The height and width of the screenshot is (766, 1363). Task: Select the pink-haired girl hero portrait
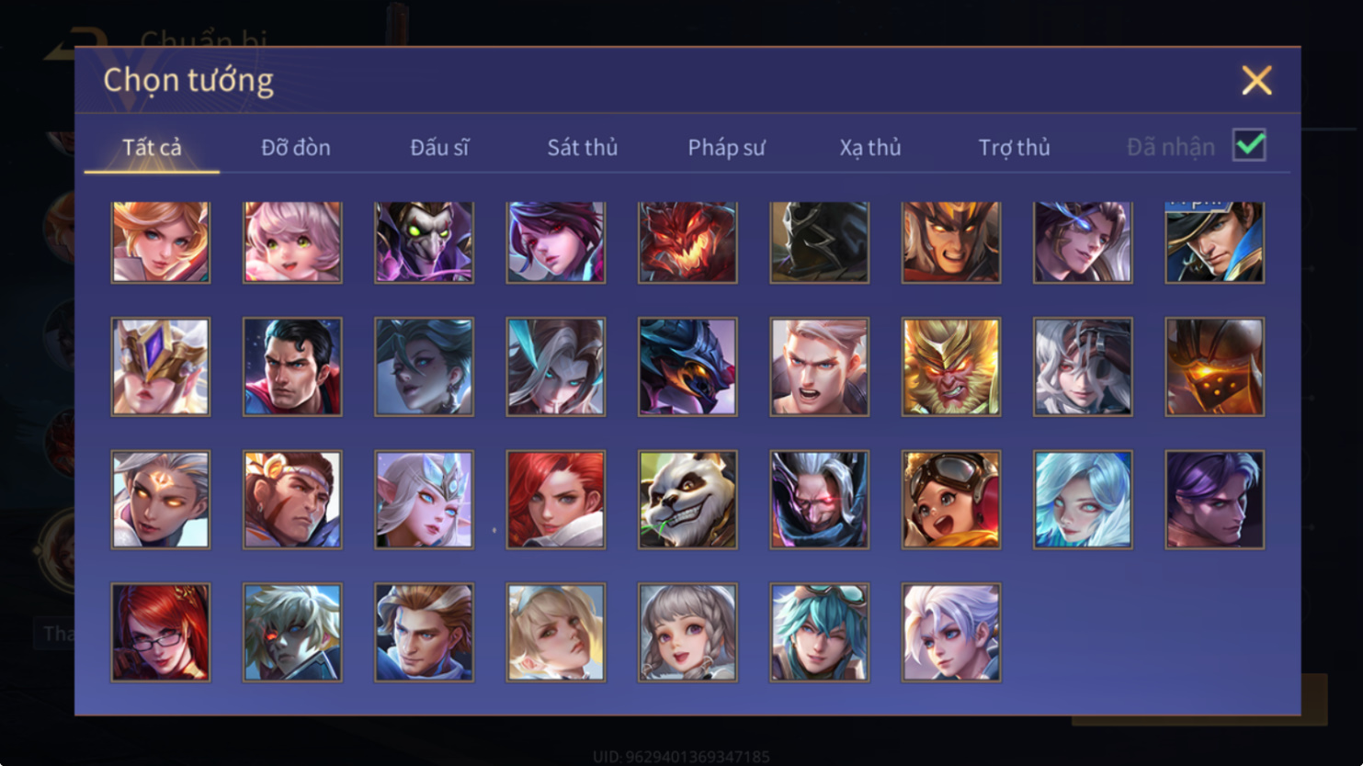tap(292, 242)
